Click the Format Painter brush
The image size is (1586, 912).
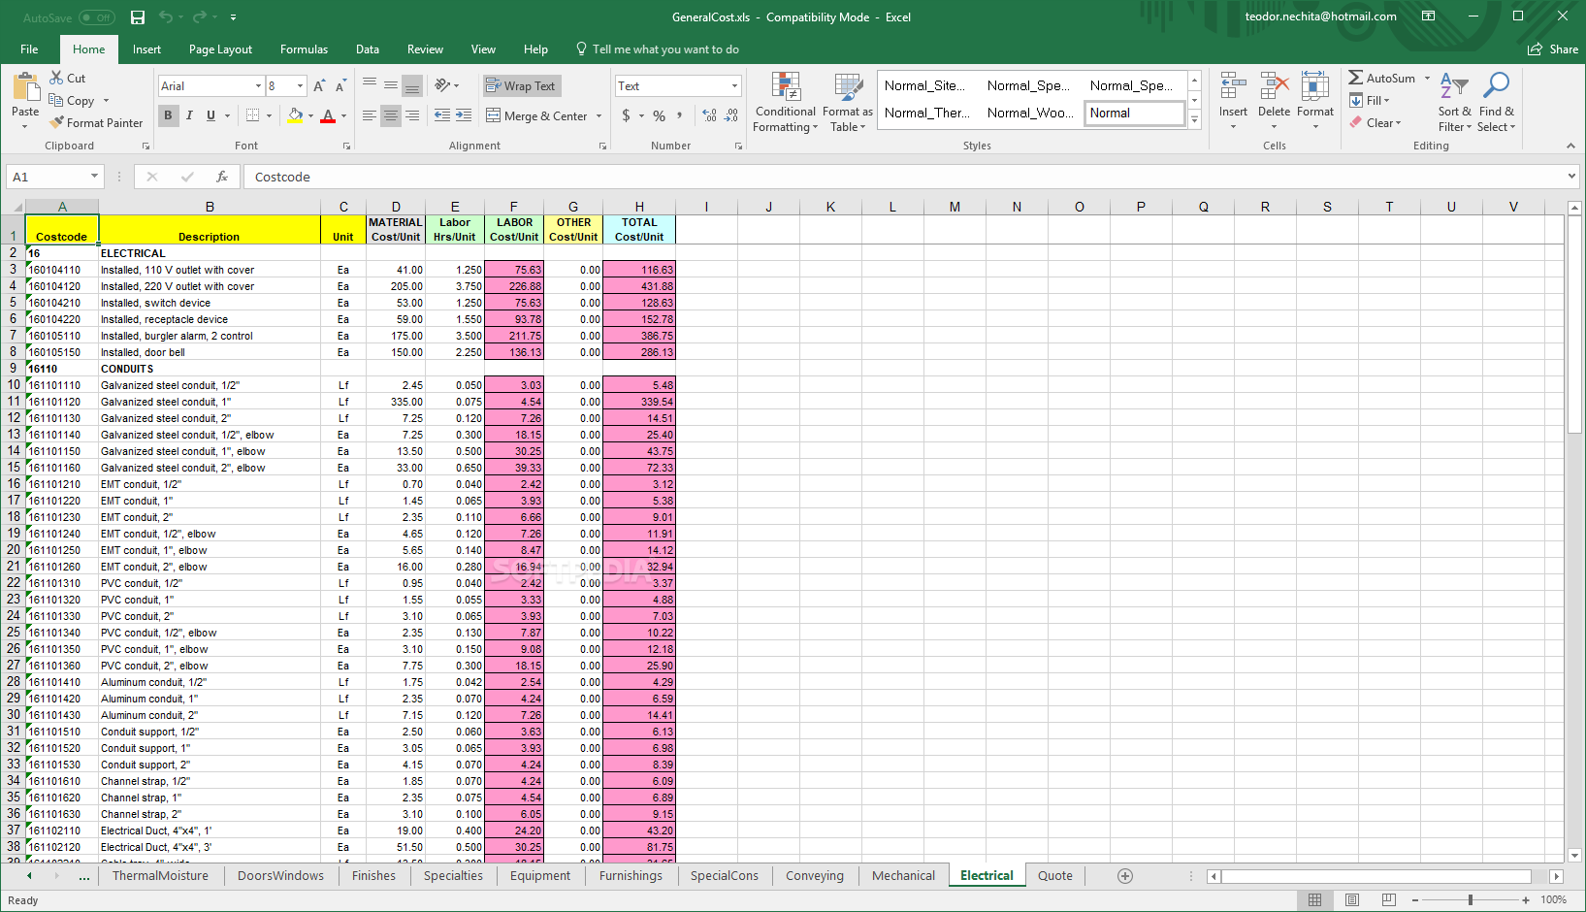click(57, 122)
